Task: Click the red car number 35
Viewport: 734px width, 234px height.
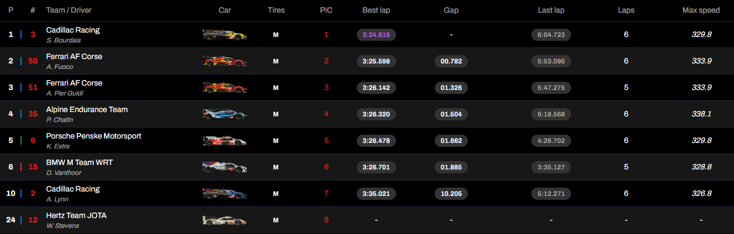Action: point(33,114)
